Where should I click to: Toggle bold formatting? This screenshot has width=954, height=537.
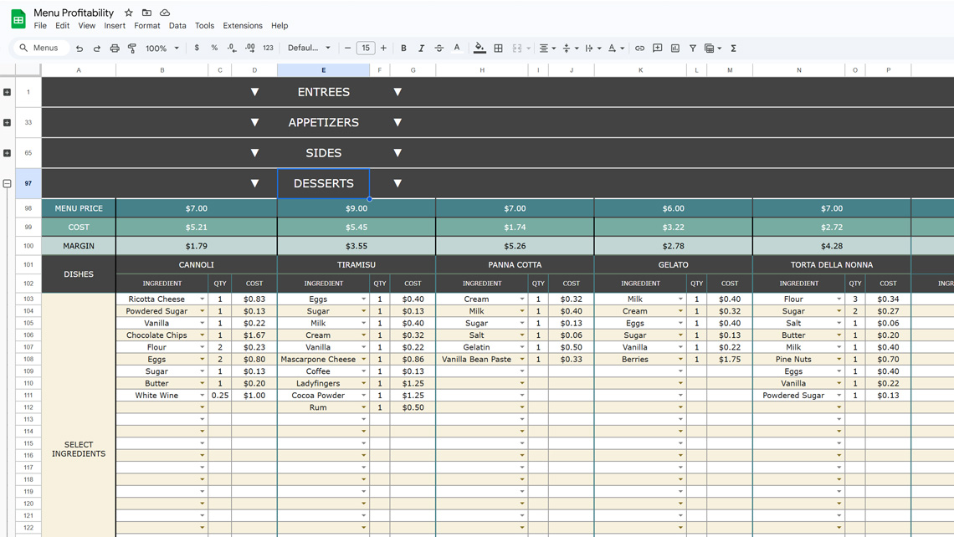(403, 48)
